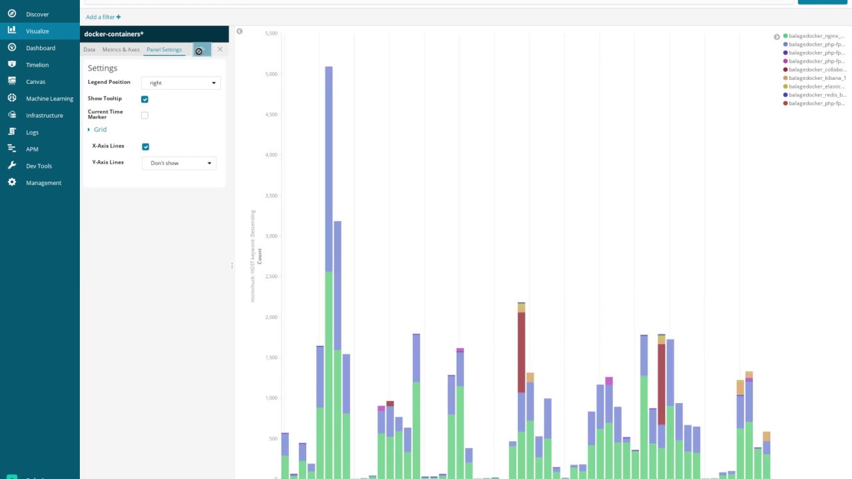Click the tallest blue bar in the chart

pyautogui.click(x=329, y=169)
